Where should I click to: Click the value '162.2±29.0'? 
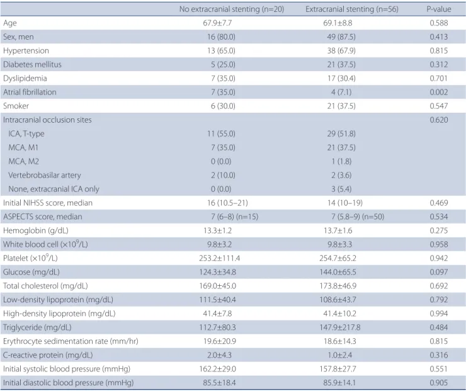[x=217, y=369]
